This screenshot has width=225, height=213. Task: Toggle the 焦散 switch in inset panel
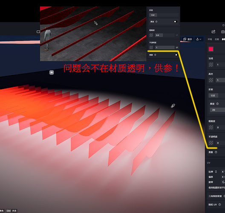coord(176,55)
